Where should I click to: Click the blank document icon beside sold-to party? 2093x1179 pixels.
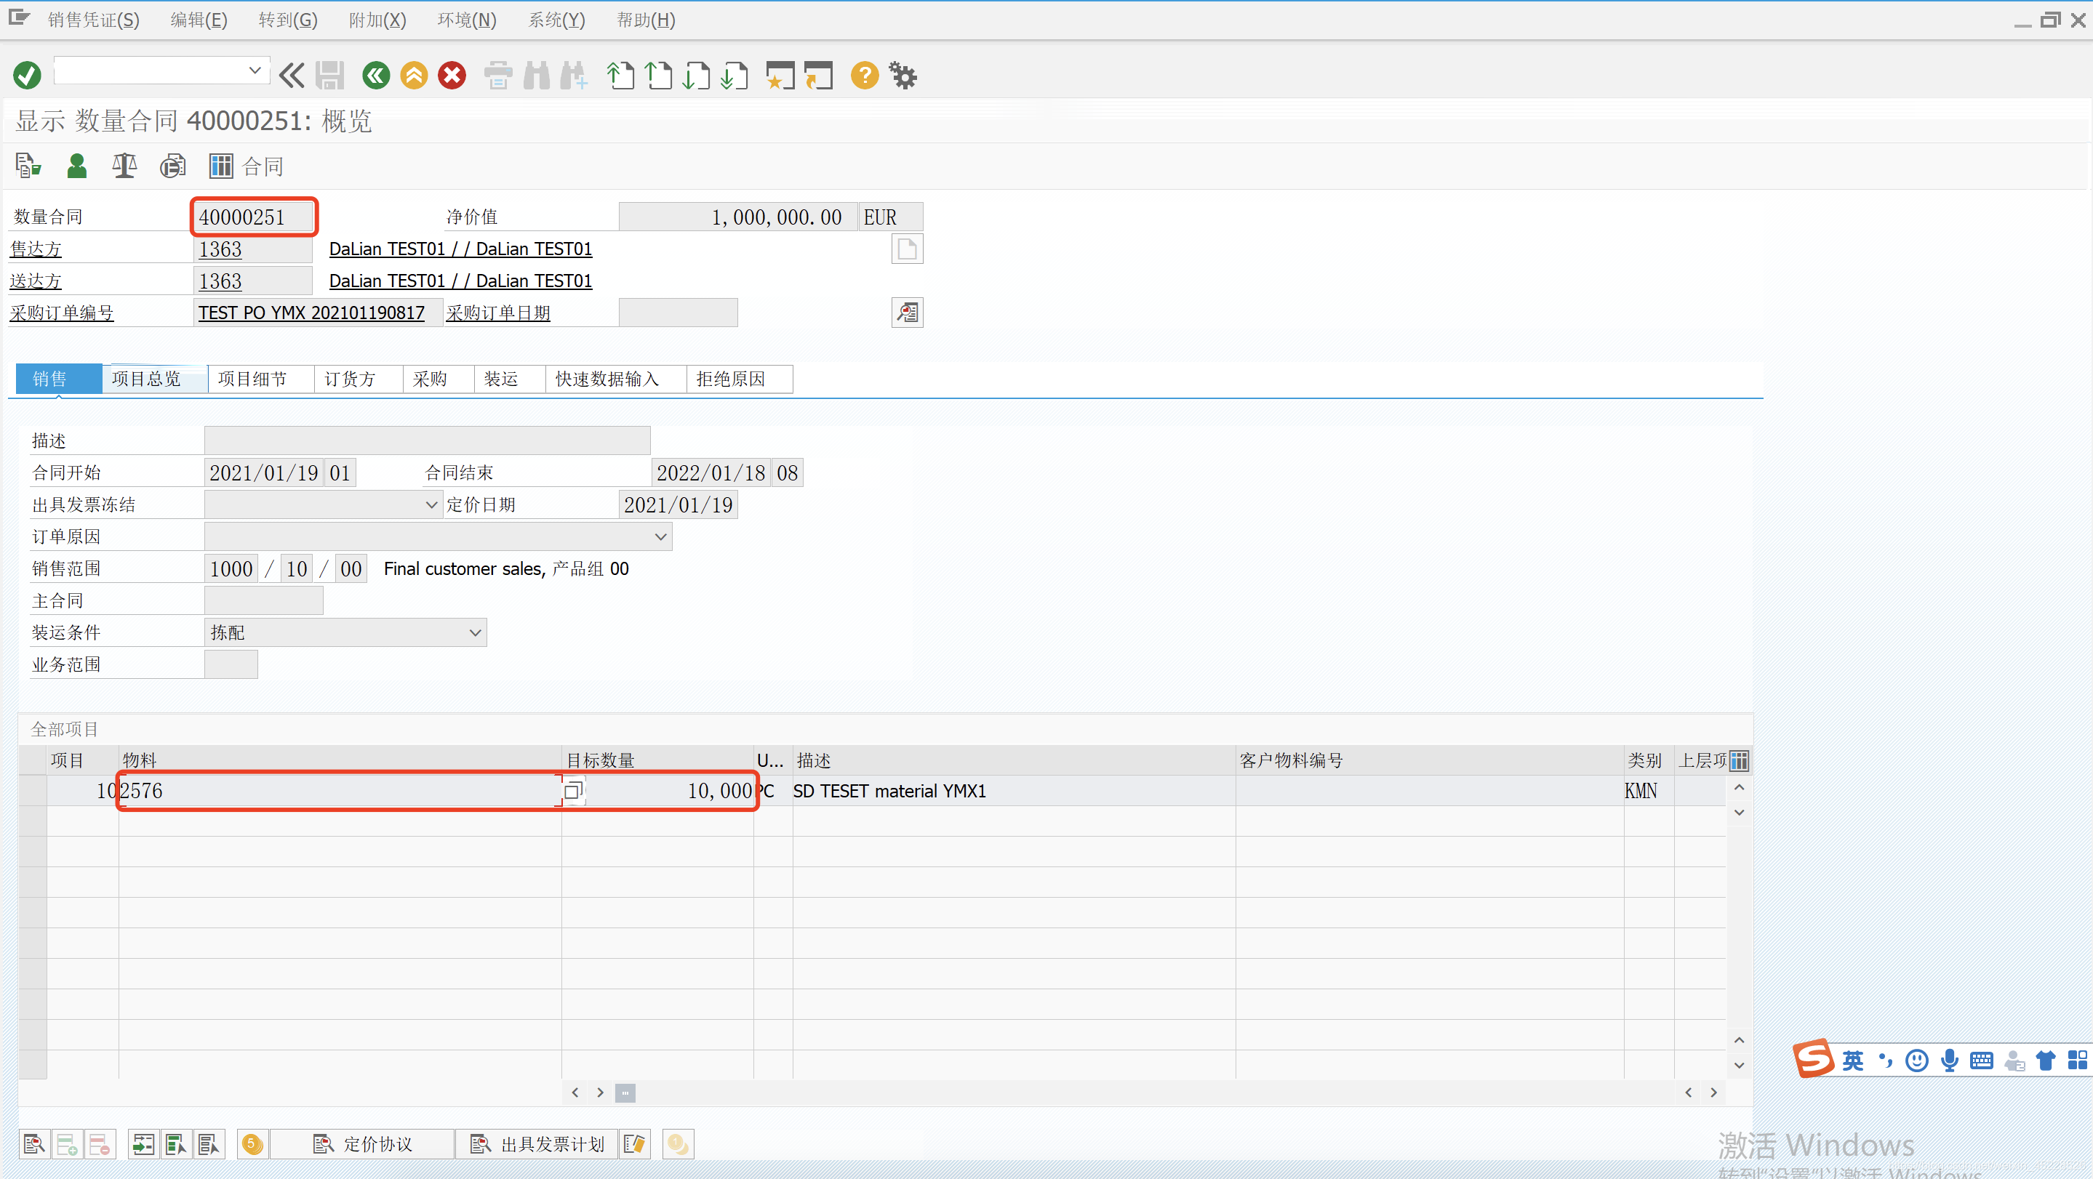[x=907, y=249]
